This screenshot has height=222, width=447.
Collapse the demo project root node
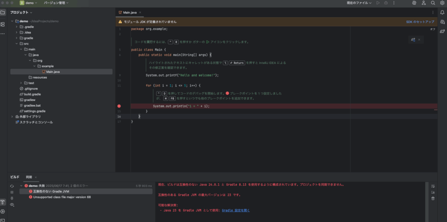tap(12, 21)
